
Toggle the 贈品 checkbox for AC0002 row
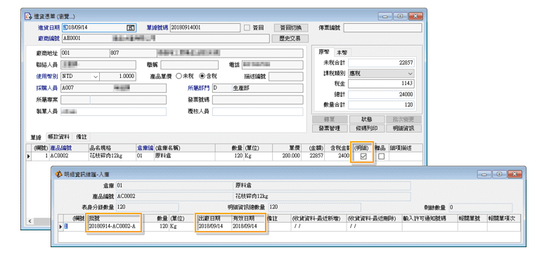381,157
